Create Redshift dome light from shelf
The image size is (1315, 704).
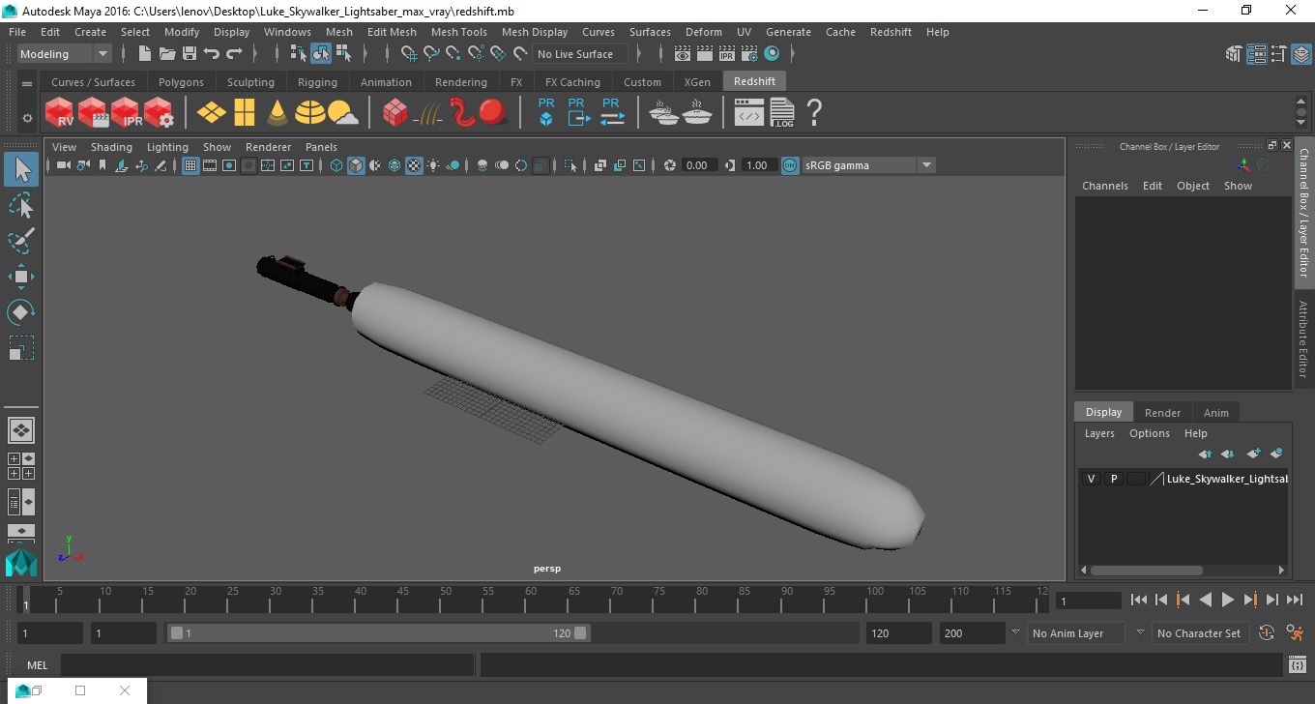310,112
